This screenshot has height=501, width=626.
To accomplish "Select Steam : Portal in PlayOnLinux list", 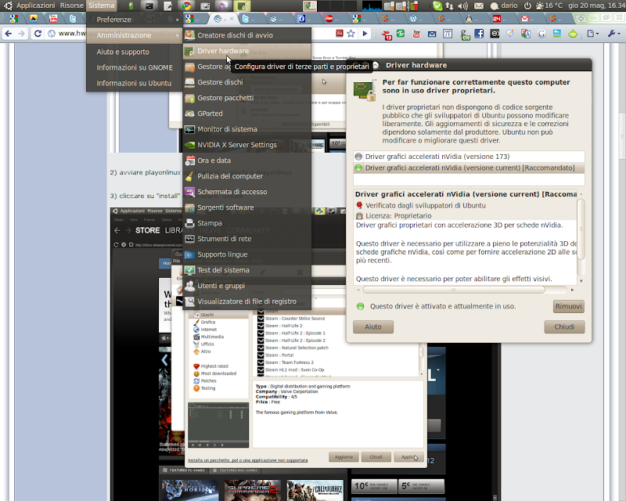I will 279,355.
